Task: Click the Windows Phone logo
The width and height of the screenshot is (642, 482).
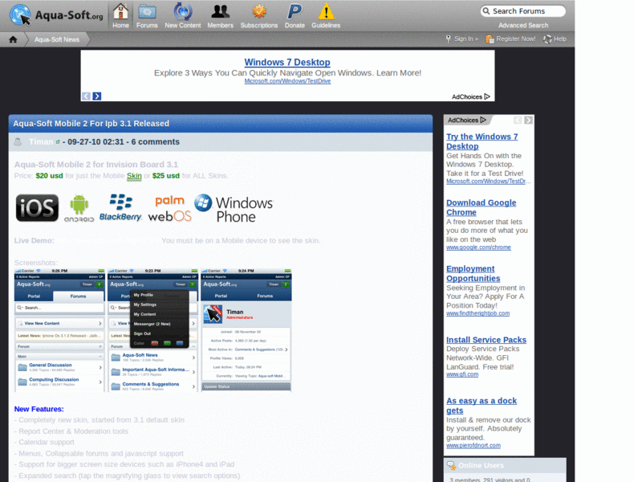Action: pos(234,209)
